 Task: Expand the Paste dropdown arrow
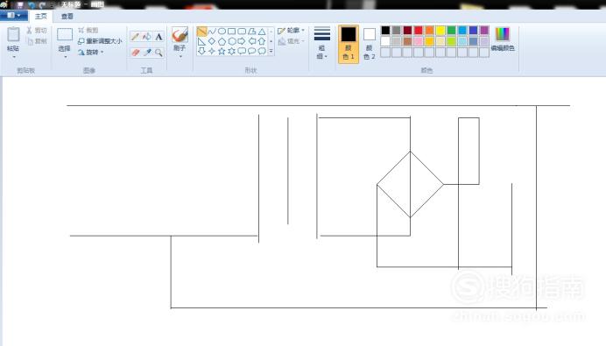pos(14,57)
